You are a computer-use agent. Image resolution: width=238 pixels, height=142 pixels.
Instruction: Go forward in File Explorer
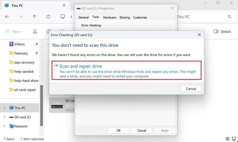[21, 16]
